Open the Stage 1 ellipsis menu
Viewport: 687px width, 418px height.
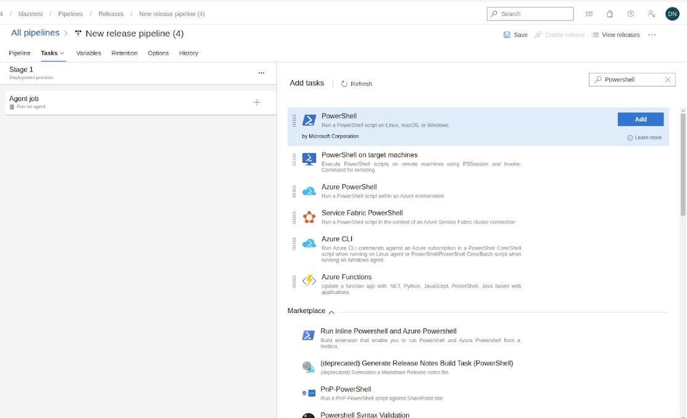coord(261,73)
